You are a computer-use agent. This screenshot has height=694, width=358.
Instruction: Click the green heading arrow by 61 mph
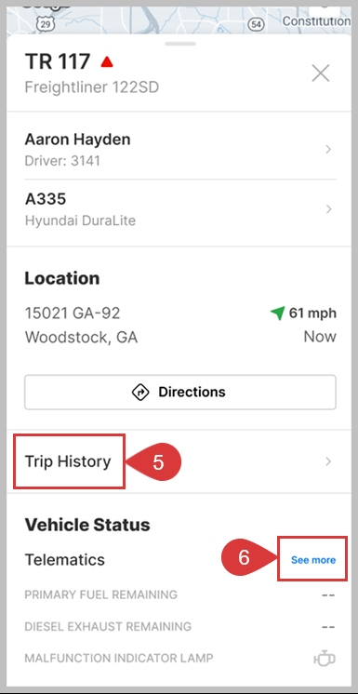[277, 314]
